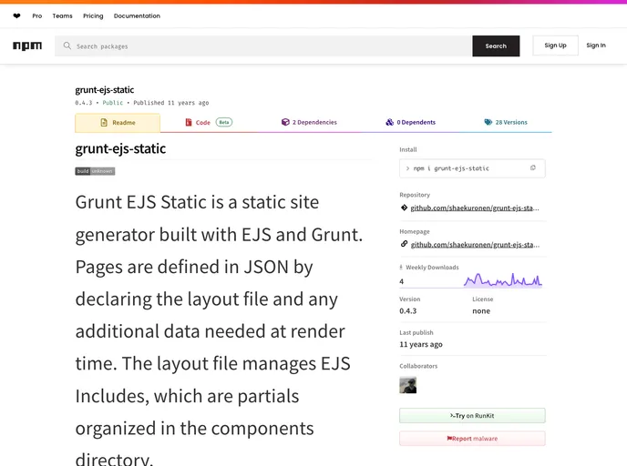Click the 'npm i grunt-ejs-static' install text
The width and height of the screenshot is (627, 466).
[x=451, y=168]
